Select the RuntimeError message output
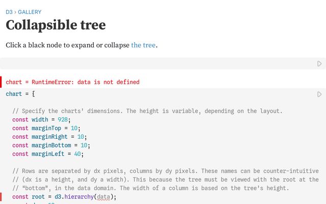 [x=72, y=82]
